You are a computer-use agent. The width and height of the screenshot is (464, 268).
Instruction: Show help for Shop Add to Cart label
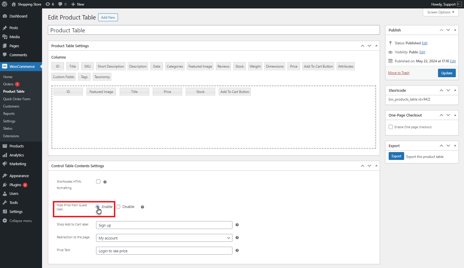pyautogui.click(x=237, y=225)
